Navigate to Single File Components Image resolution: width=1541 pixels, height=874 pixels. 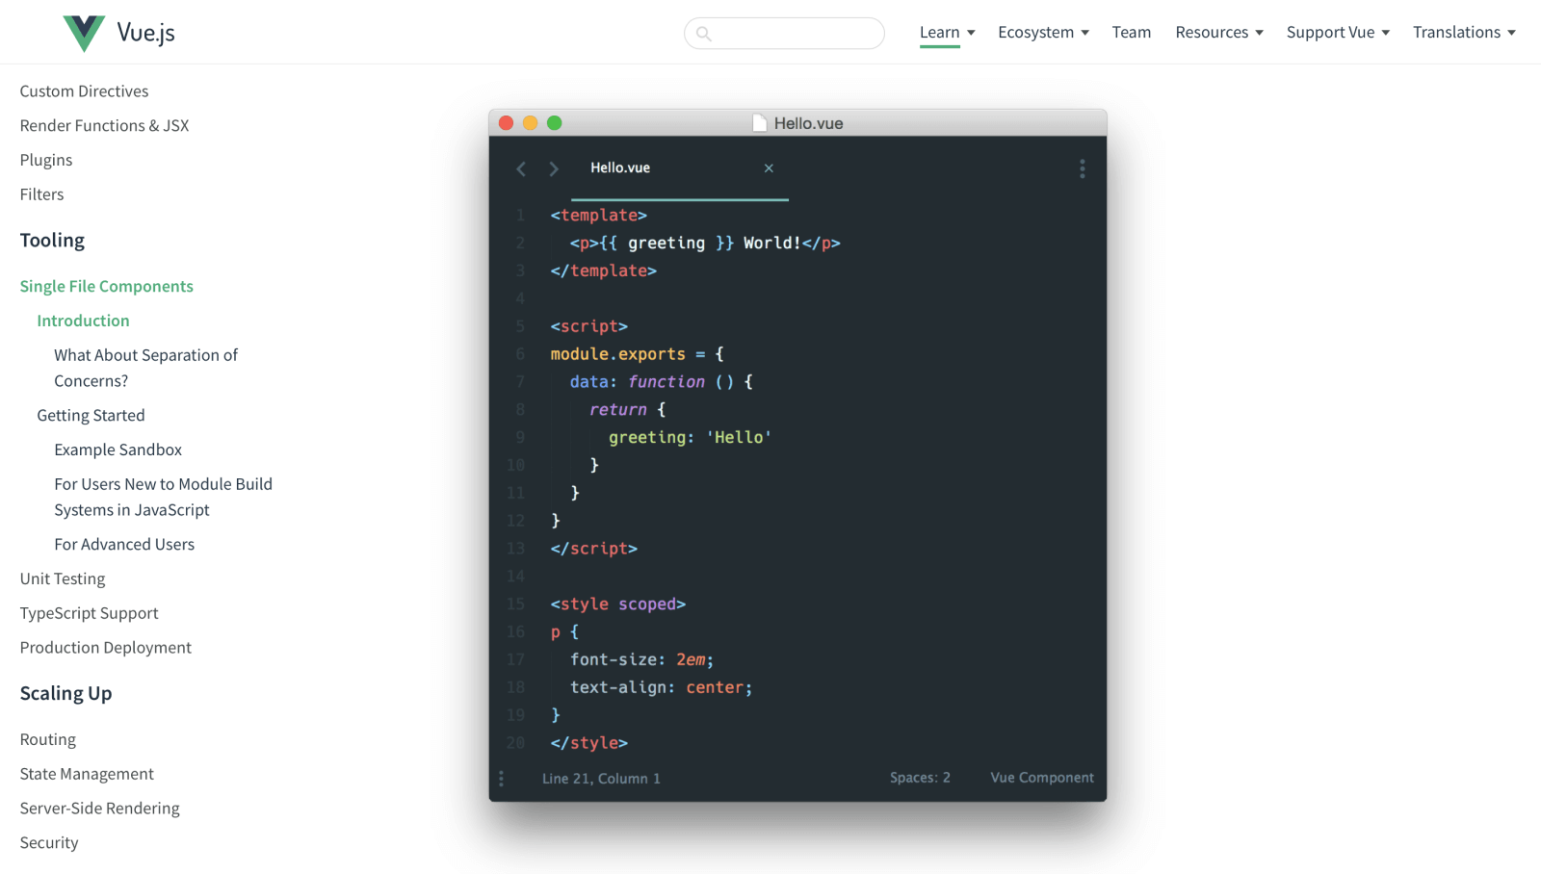106,286
